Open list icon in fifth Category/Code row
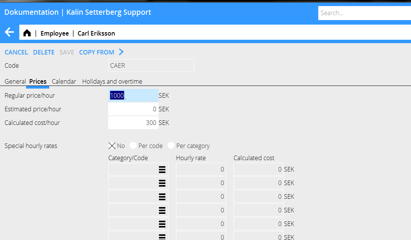The width and height of the screenshot is (411, 240). coord(162,224)
